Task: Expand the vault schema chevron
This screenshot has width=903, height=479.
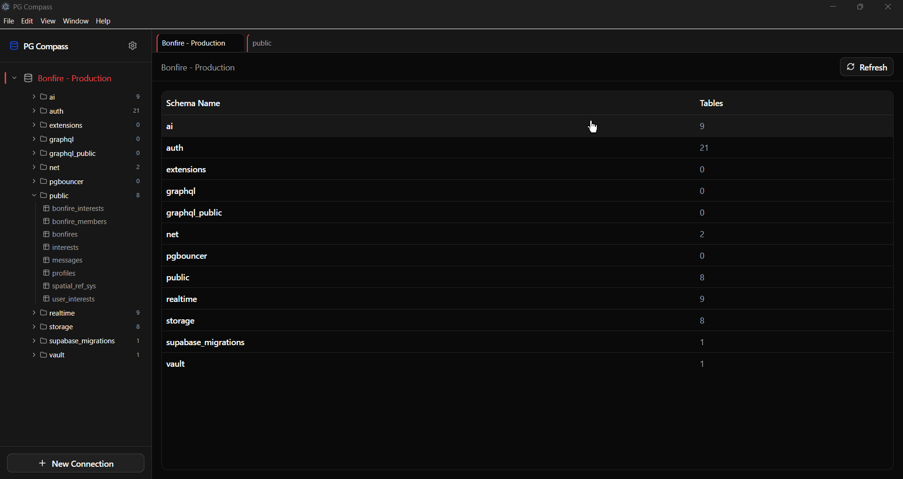Action: (34, 355)
